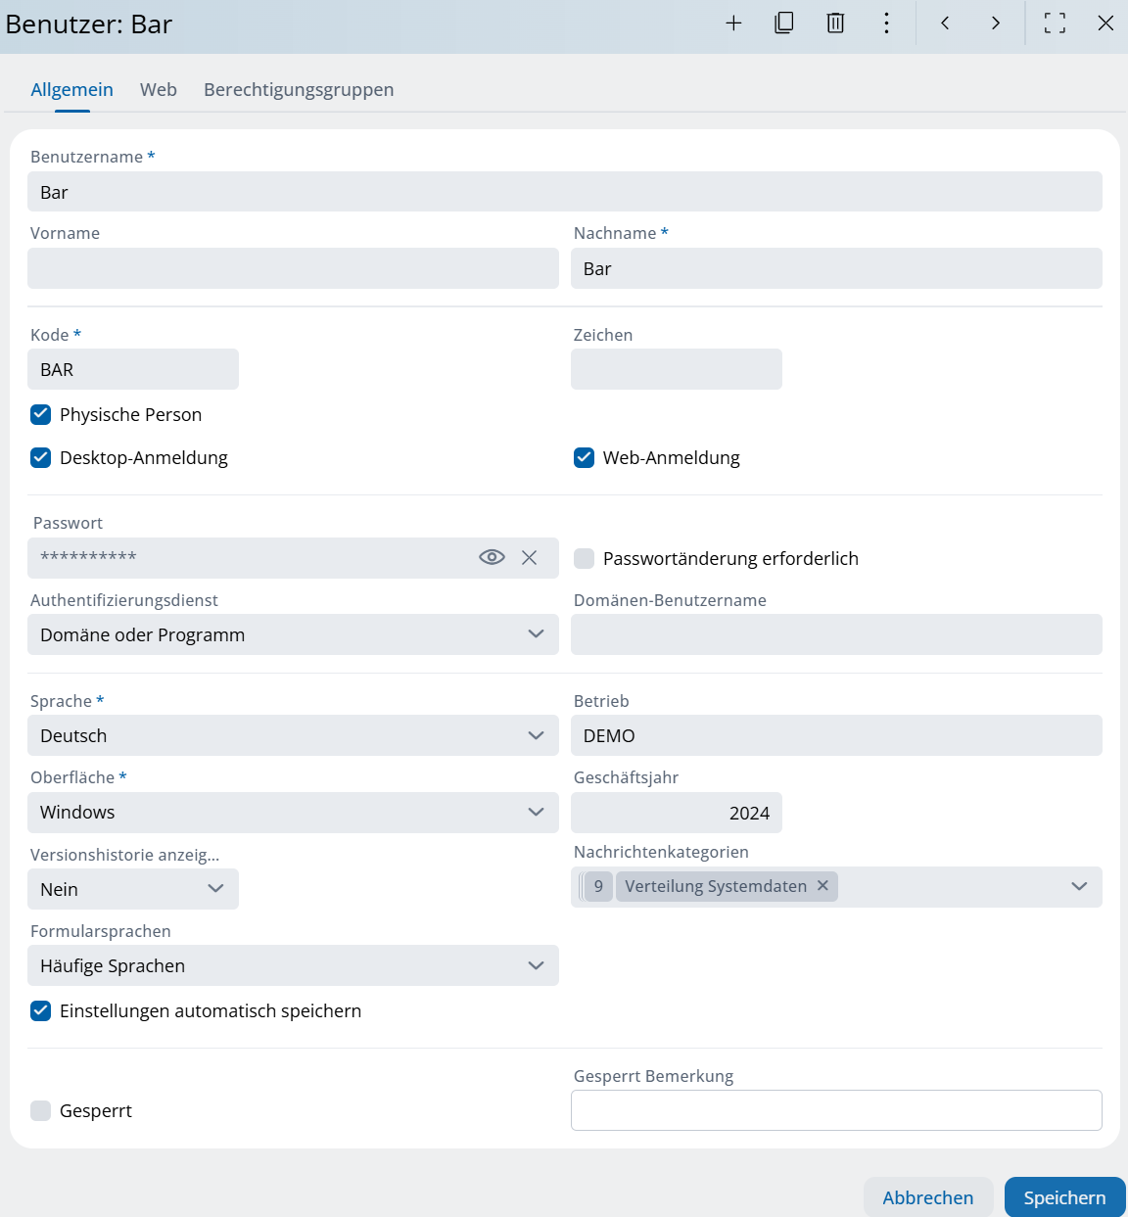1128x1217 pixels.
Task: Switch to the Web tab
Action: pos(159,90)
